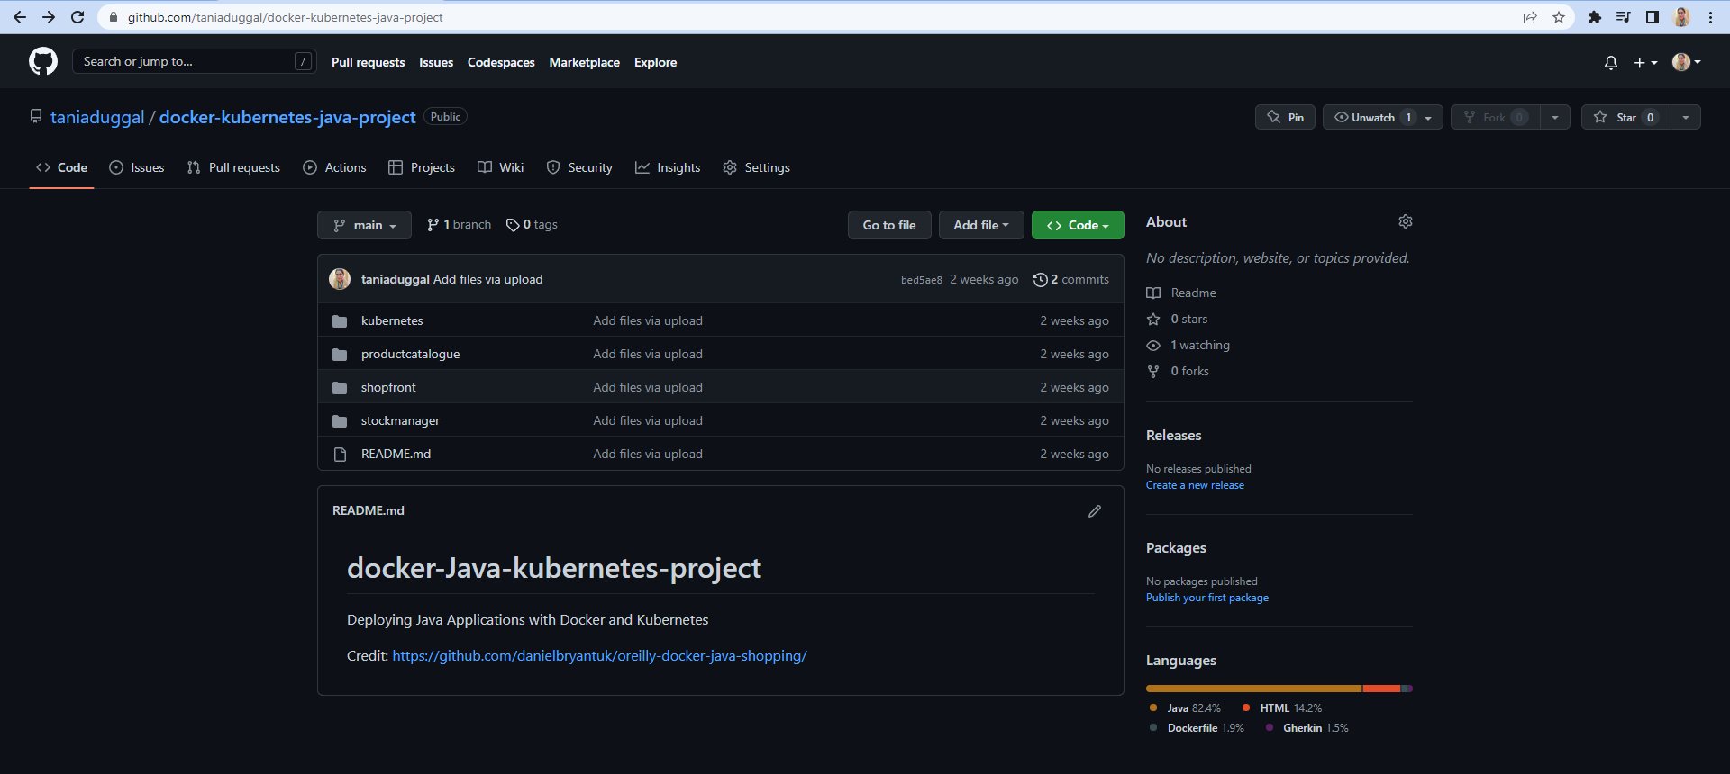
Task: Open Chrome three-dot menu
Action: [1710, 17]
